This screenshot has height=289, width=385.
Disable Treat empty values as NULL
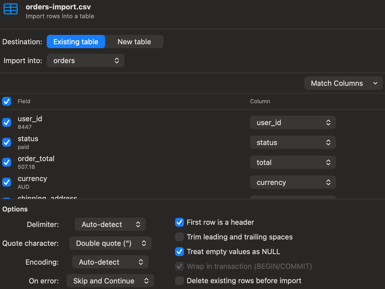click(x=180, y=252)
